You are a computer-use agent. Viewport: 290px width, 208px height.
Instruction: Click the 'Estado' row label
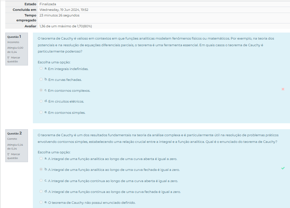point(30,4)
